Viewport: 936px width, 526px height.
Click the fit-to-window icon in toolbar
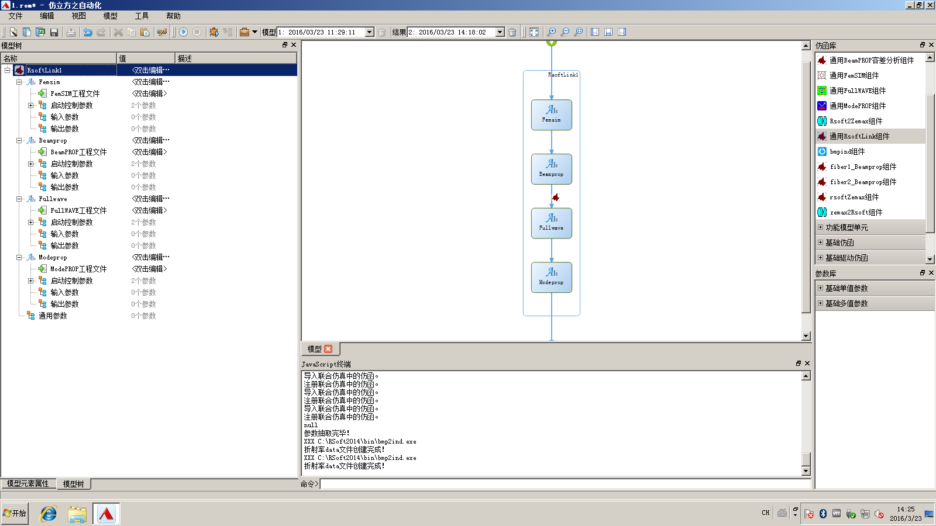(x=534, y=32)
